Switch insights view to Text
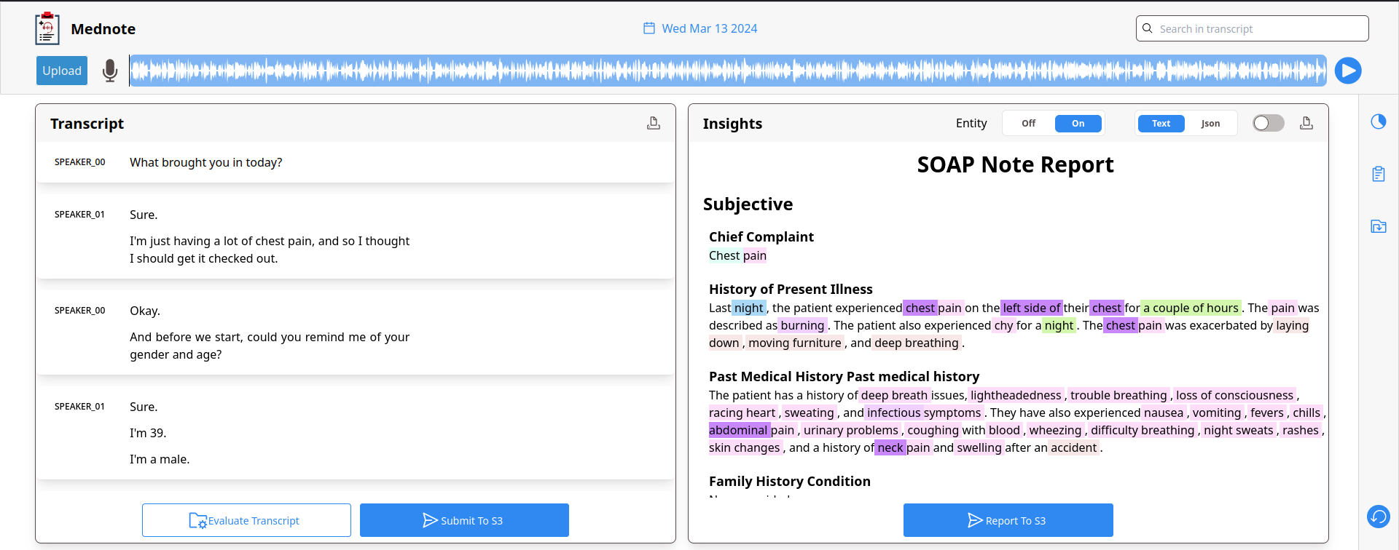 (x=1161, y=124)
